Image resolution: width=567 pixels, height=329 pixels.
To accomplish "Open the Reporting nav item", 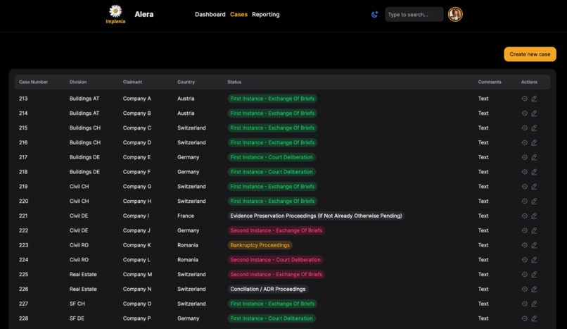I will [x=266, y=15].
